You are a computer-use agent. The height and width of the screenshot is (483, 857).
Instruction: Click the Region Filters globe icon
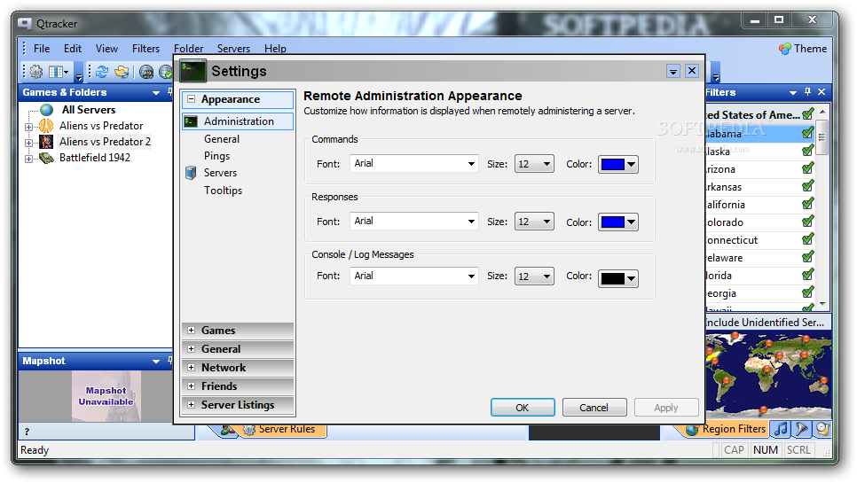pos(693,430)
